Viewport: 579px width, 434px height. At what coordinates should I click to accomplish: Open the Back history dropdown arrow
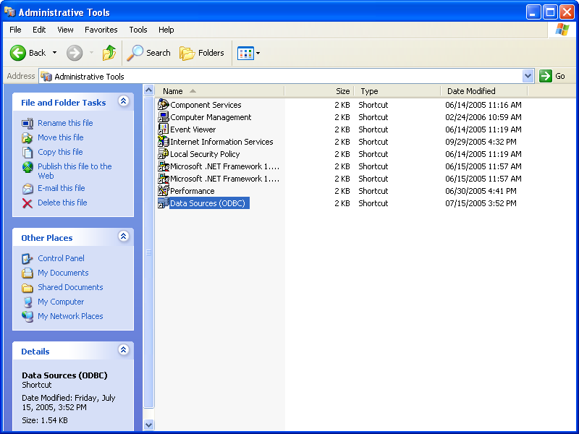coord(55,53)
